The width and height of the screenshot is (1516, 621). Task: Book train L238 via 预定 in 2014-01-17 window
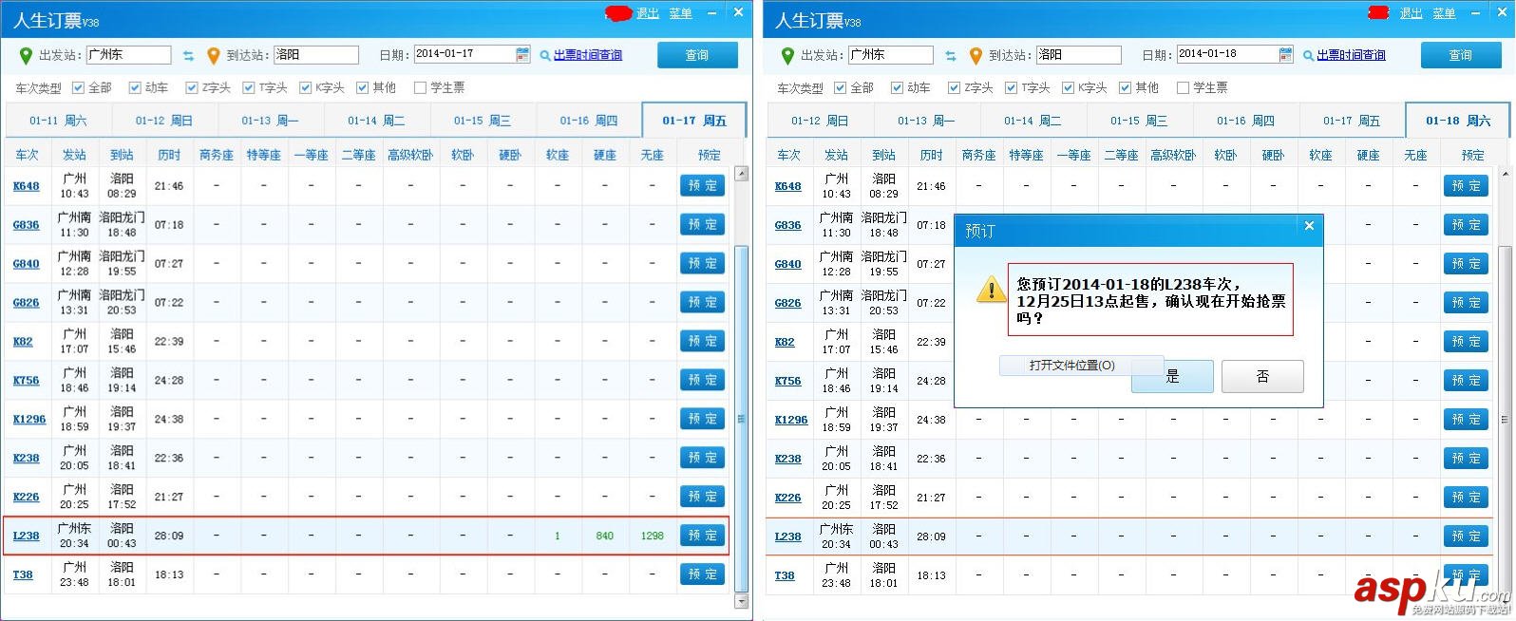(x=702, y=536)
